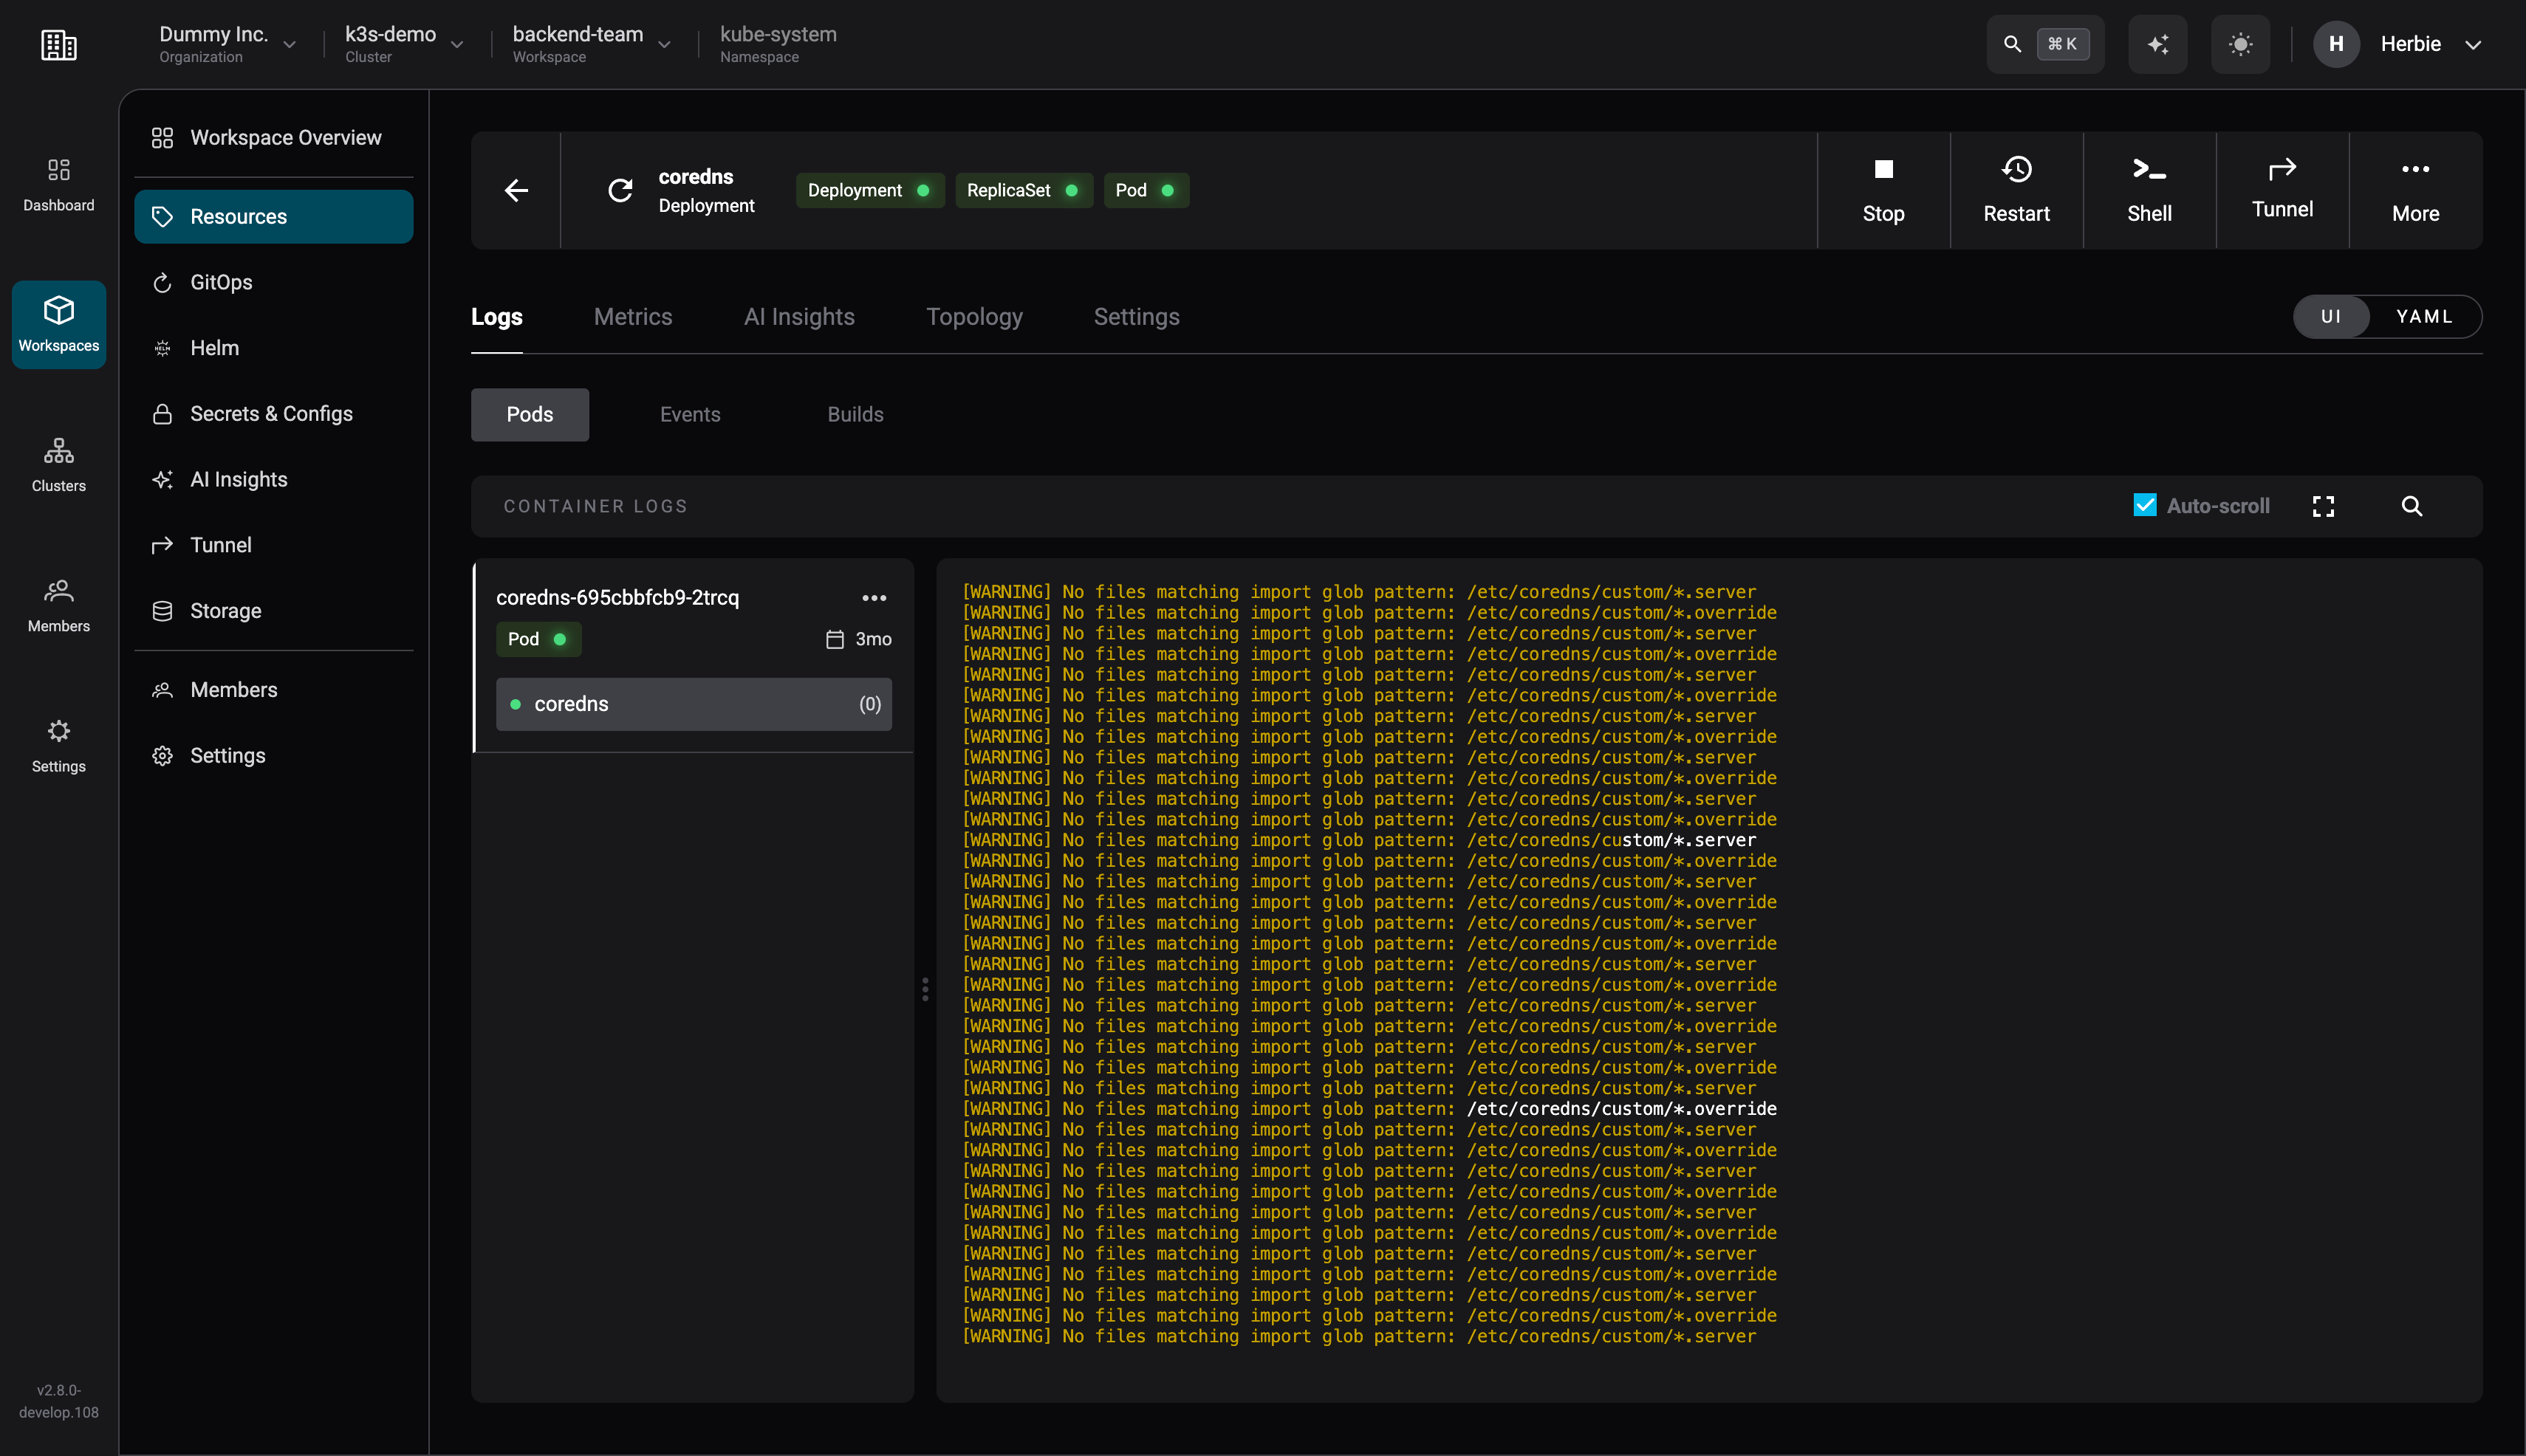
Task: Click the 3mo age calendar indicator
Action: click(858, 639)
